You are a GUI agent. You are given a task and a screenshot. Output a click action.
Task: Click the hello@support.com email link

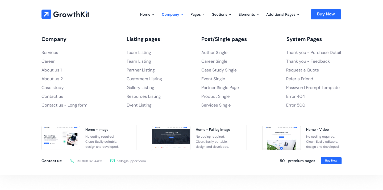(x=131, y=161)
